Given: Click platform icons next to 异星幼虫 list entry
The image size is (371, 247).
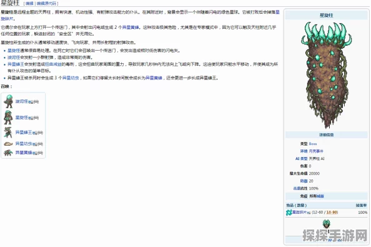Looking at the screenshot, I should point(37,144).
